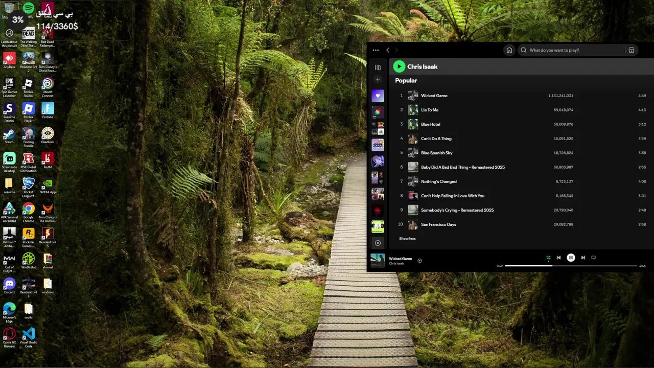The height and width of the screenshot is (368, 654).
Task: Click the Spotify three-dot menu
Action: point(376,50)
